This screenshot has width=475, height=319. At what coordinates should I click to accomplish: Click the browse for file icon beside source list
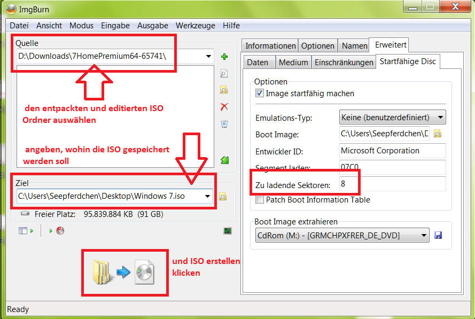tap(224, 73)
